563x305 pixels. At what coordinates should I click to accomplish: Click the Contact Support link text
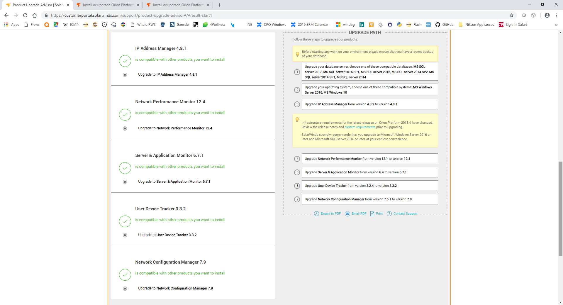tap(405, 213)
